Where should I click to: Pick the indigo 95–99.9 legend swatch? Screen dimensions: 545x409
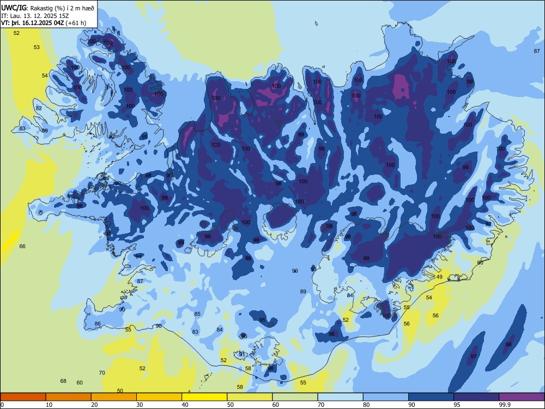(476, 397)
